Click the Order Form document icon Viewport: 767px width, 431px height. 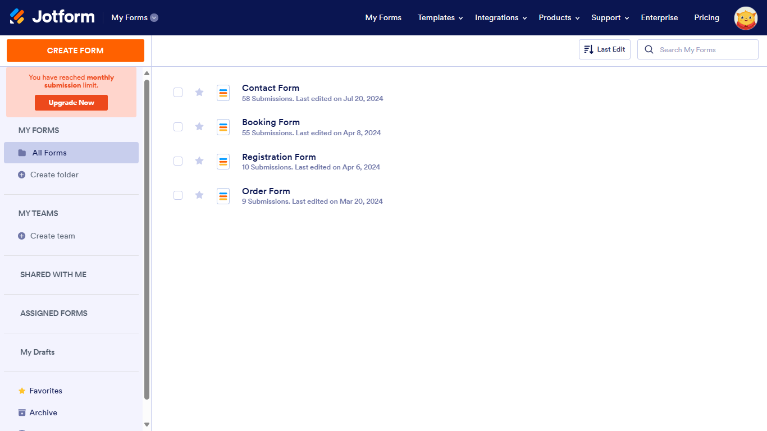point(223,196)
